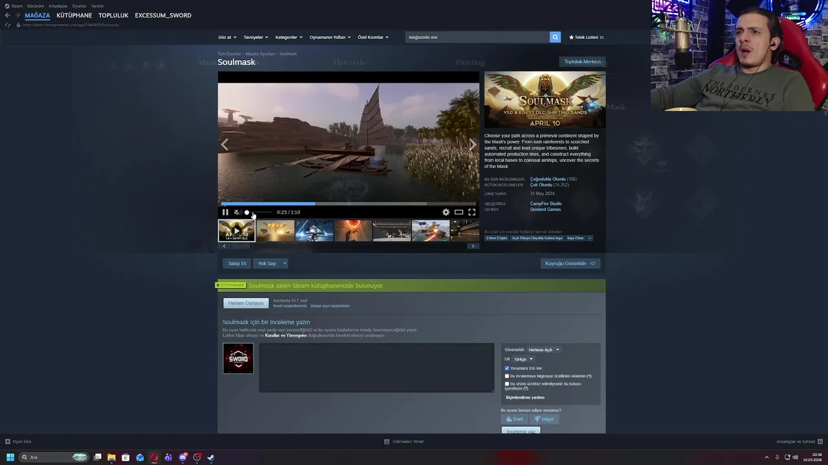
Task: Recommend the game with Evet thumbs up
Action: 515,419
